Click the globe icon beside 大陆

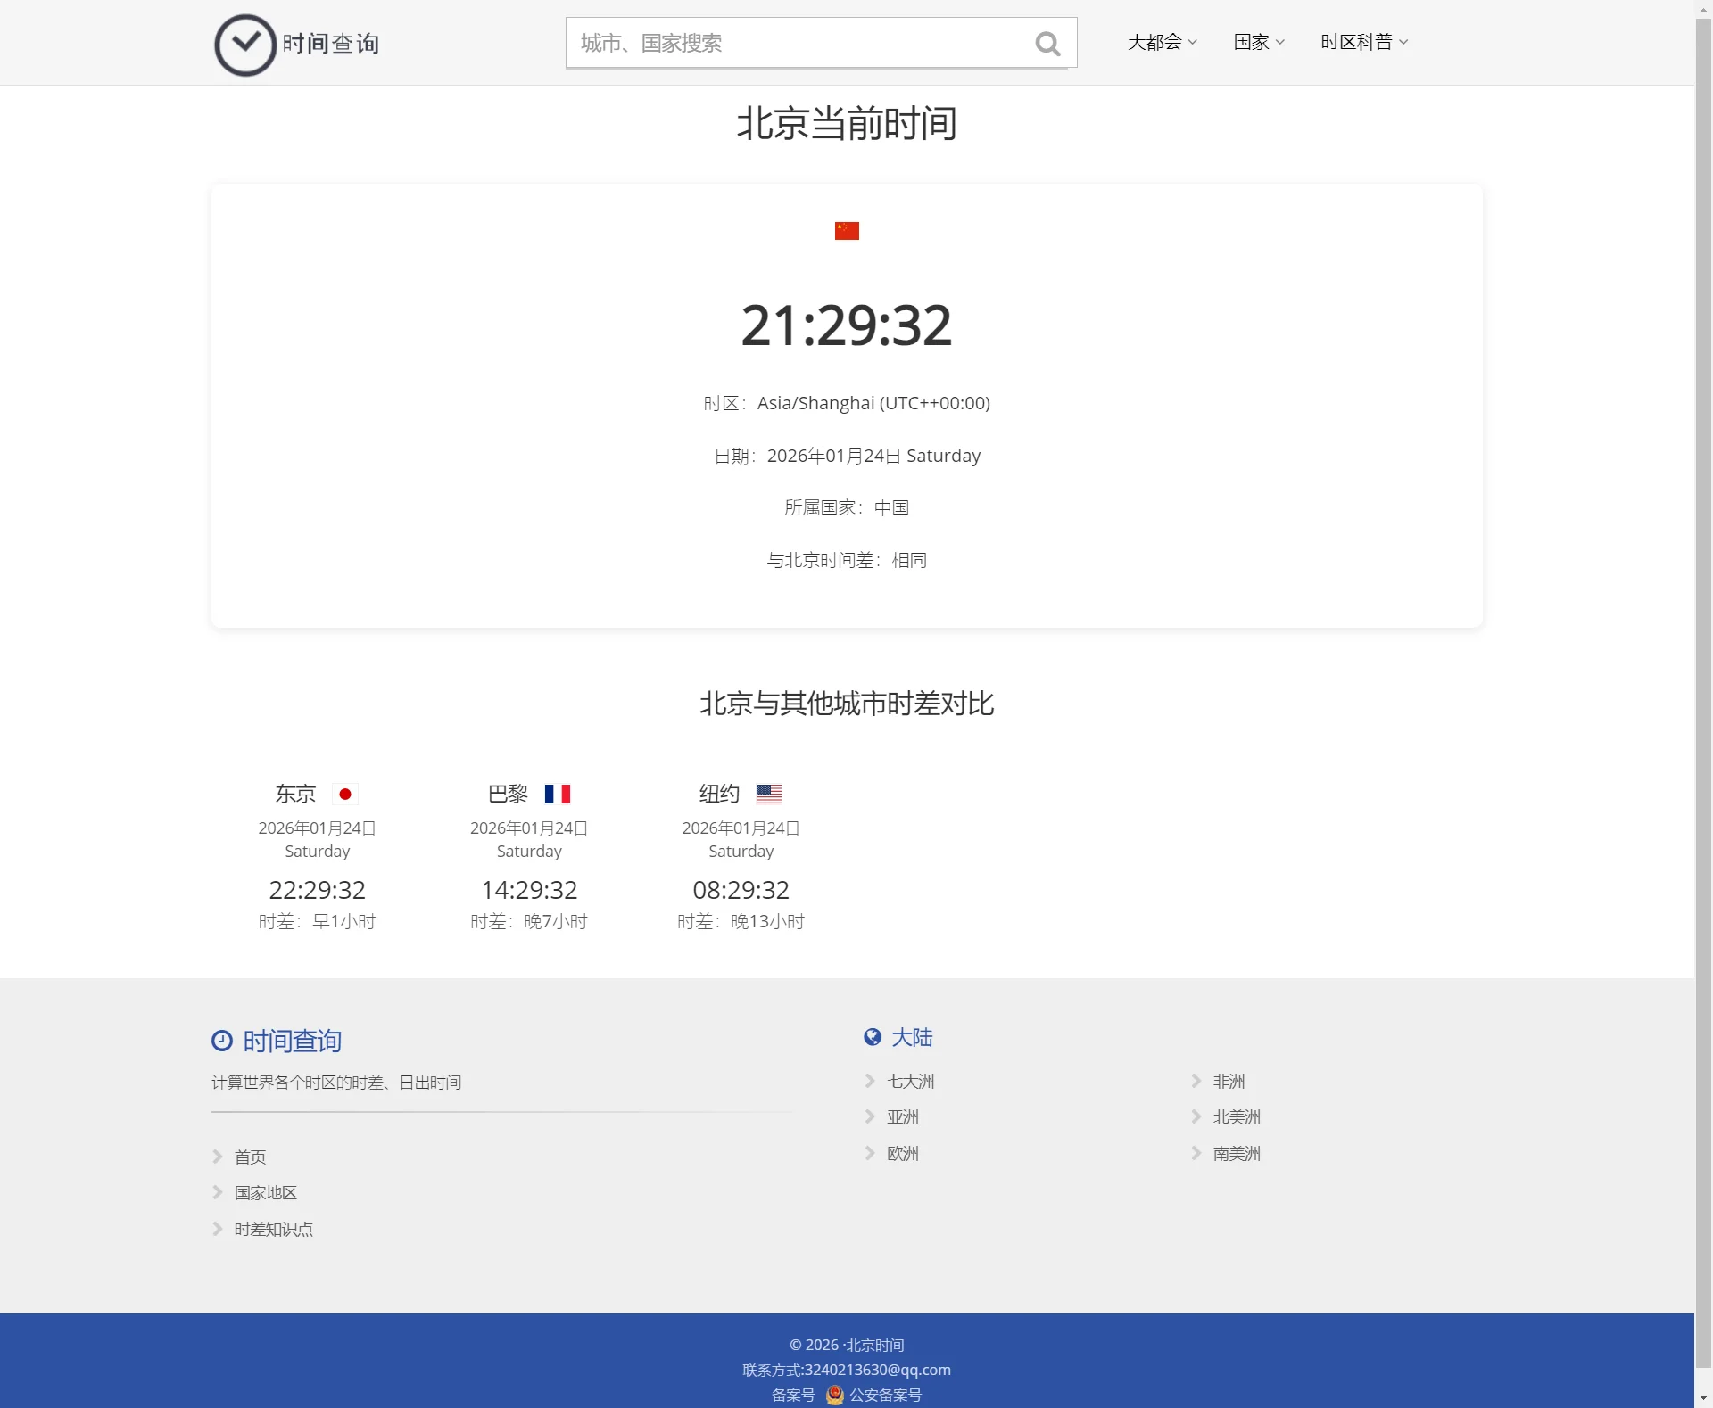click(873, 1037)
